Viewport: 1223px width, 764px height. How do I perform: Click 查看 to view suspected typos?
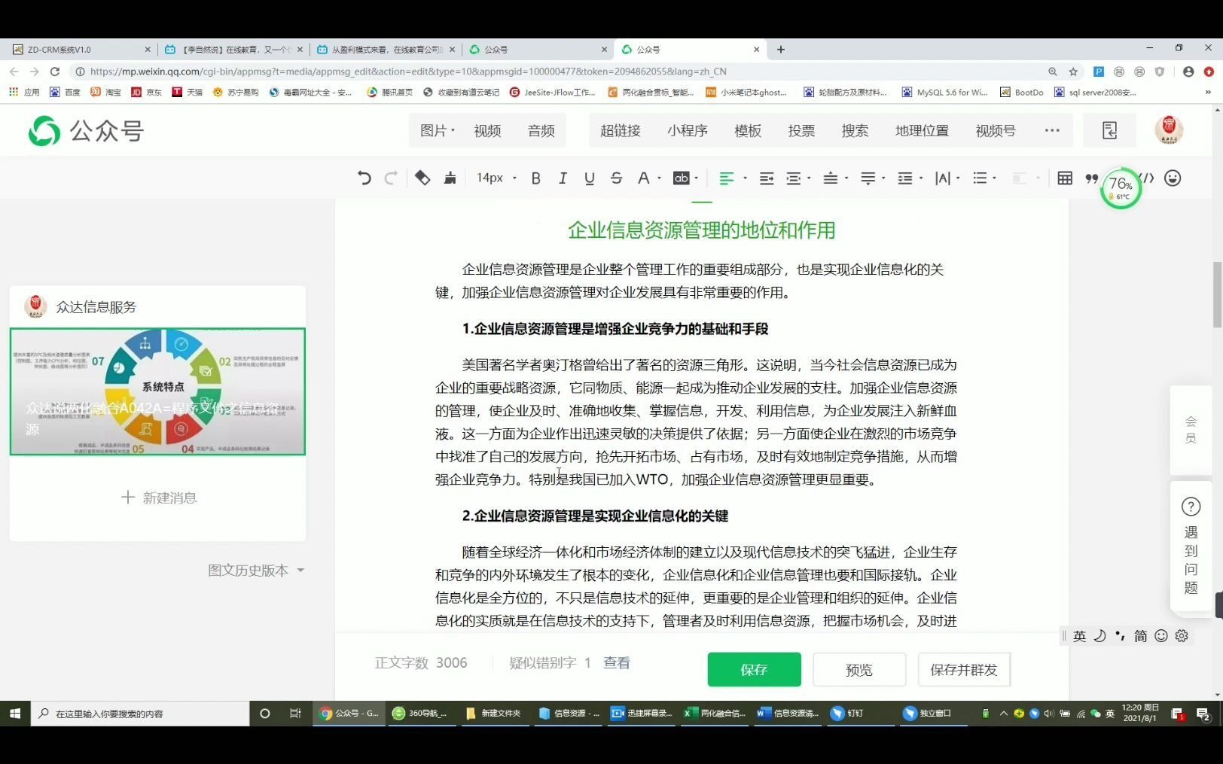617,663
